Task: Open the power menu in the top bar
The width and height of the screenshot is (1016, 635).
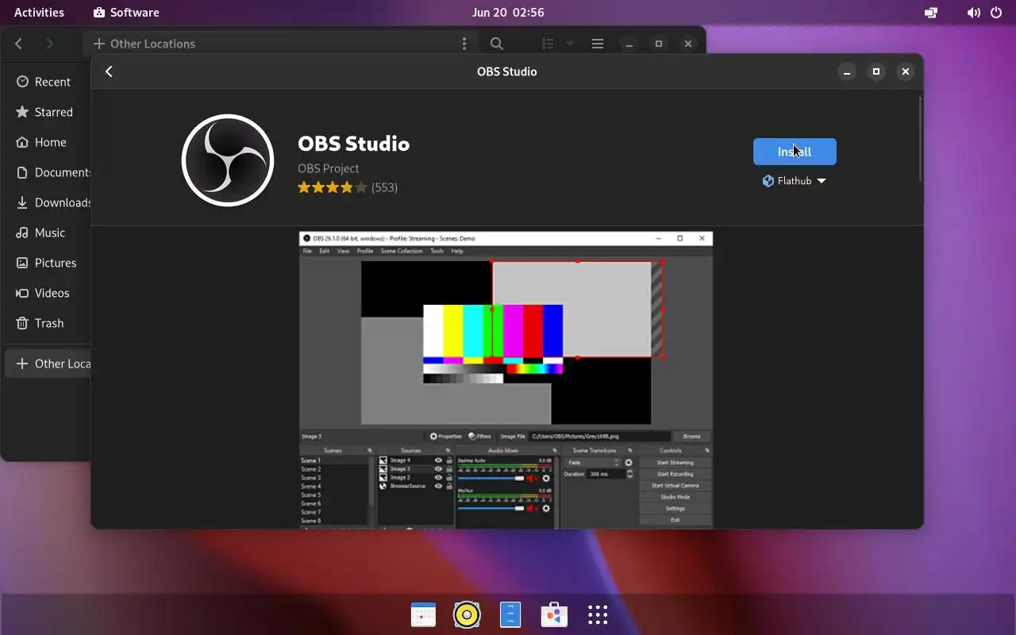Action: coord(995,13)
